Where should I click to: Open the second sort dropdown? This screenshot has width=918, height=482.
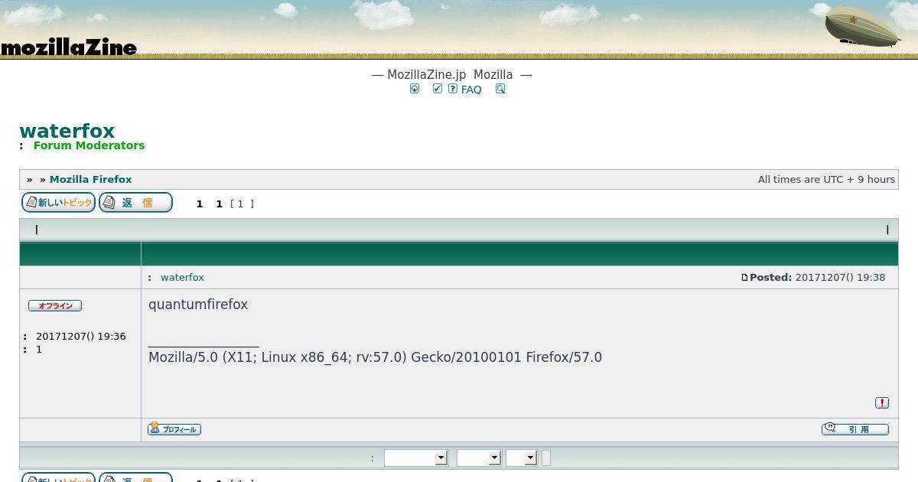click(x=479, y=458)
